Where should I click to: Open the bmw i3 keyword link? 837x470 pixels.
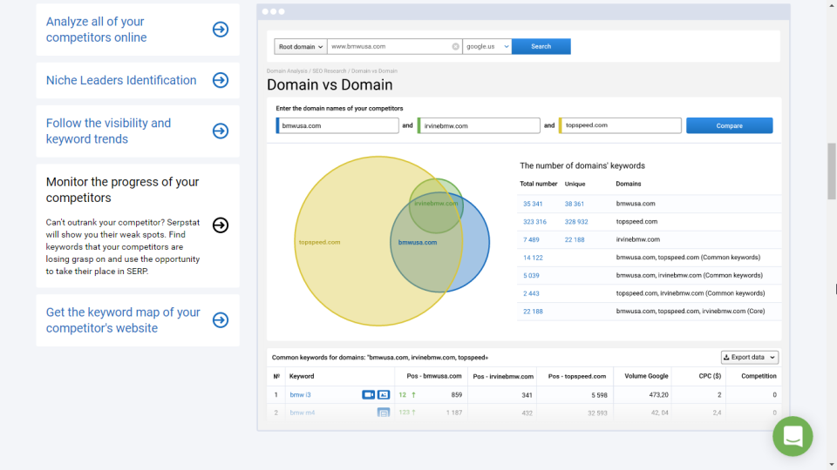coord(300,395)
